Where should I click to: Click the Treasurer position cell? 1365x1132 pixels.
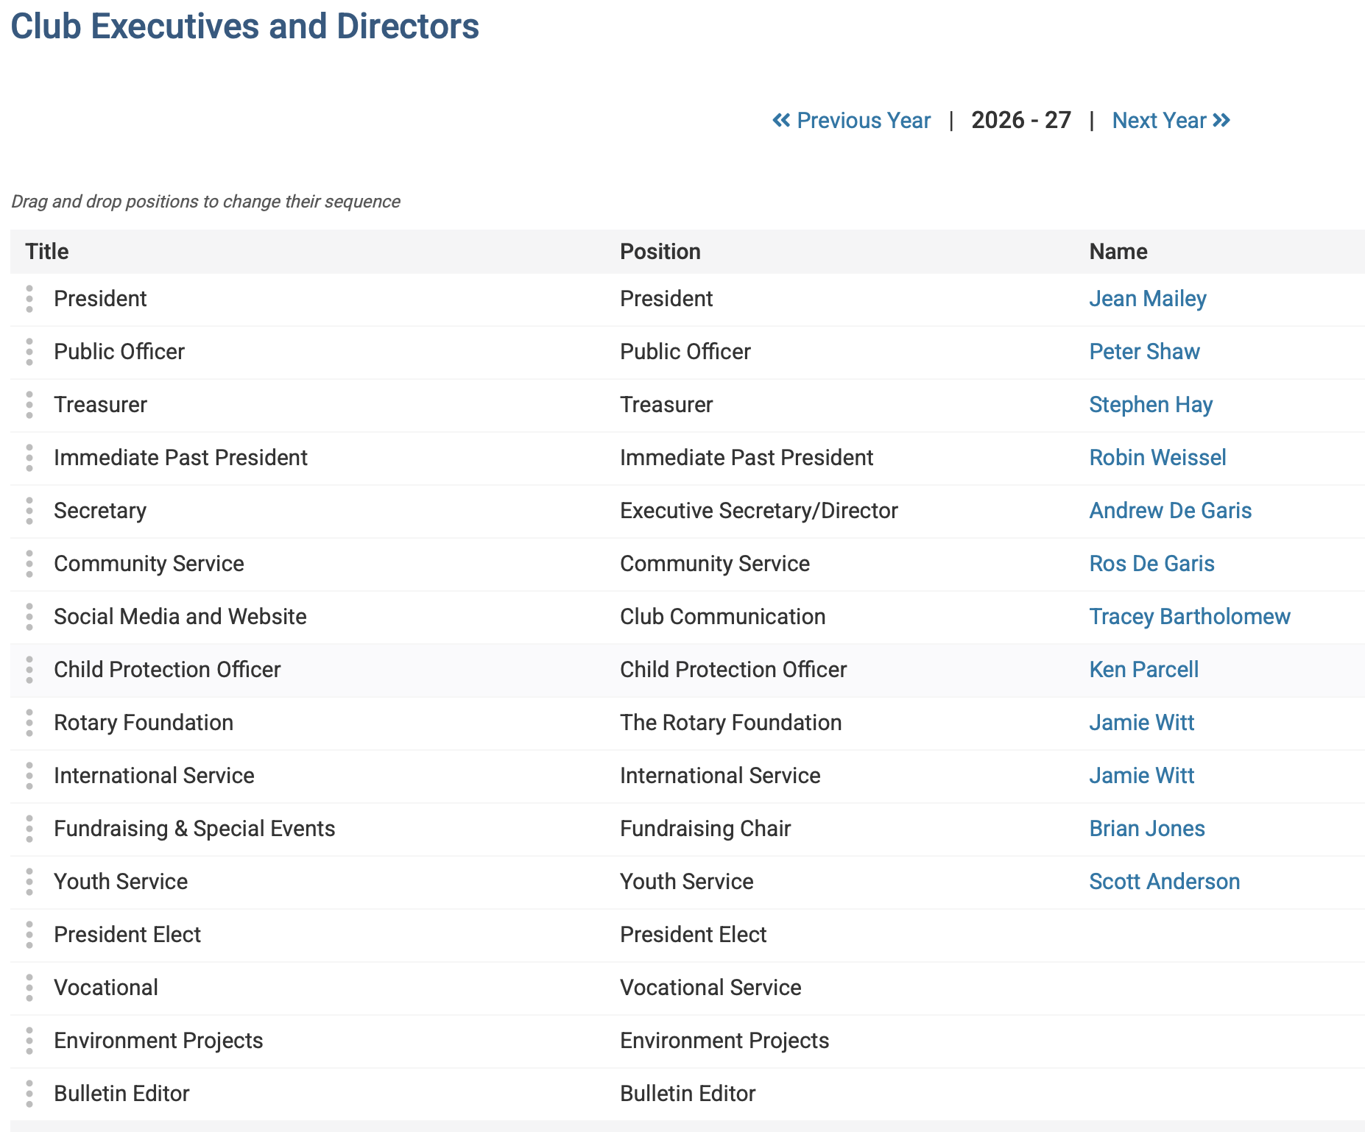click(666, 405)
